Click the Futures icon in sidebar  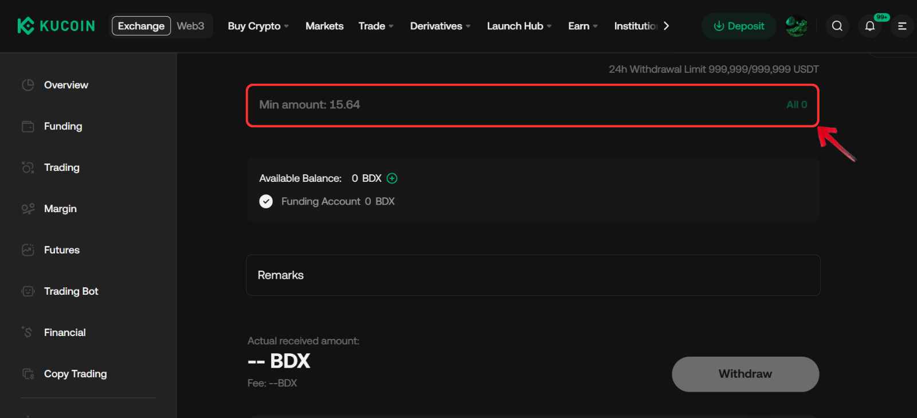pos(28,250)
